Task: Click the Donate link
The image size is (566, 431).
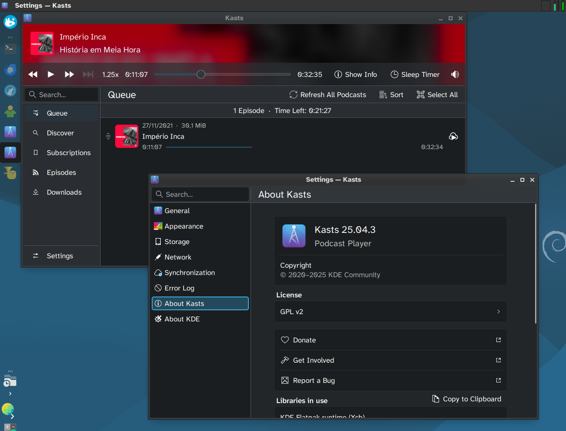Action: (391, 340)
